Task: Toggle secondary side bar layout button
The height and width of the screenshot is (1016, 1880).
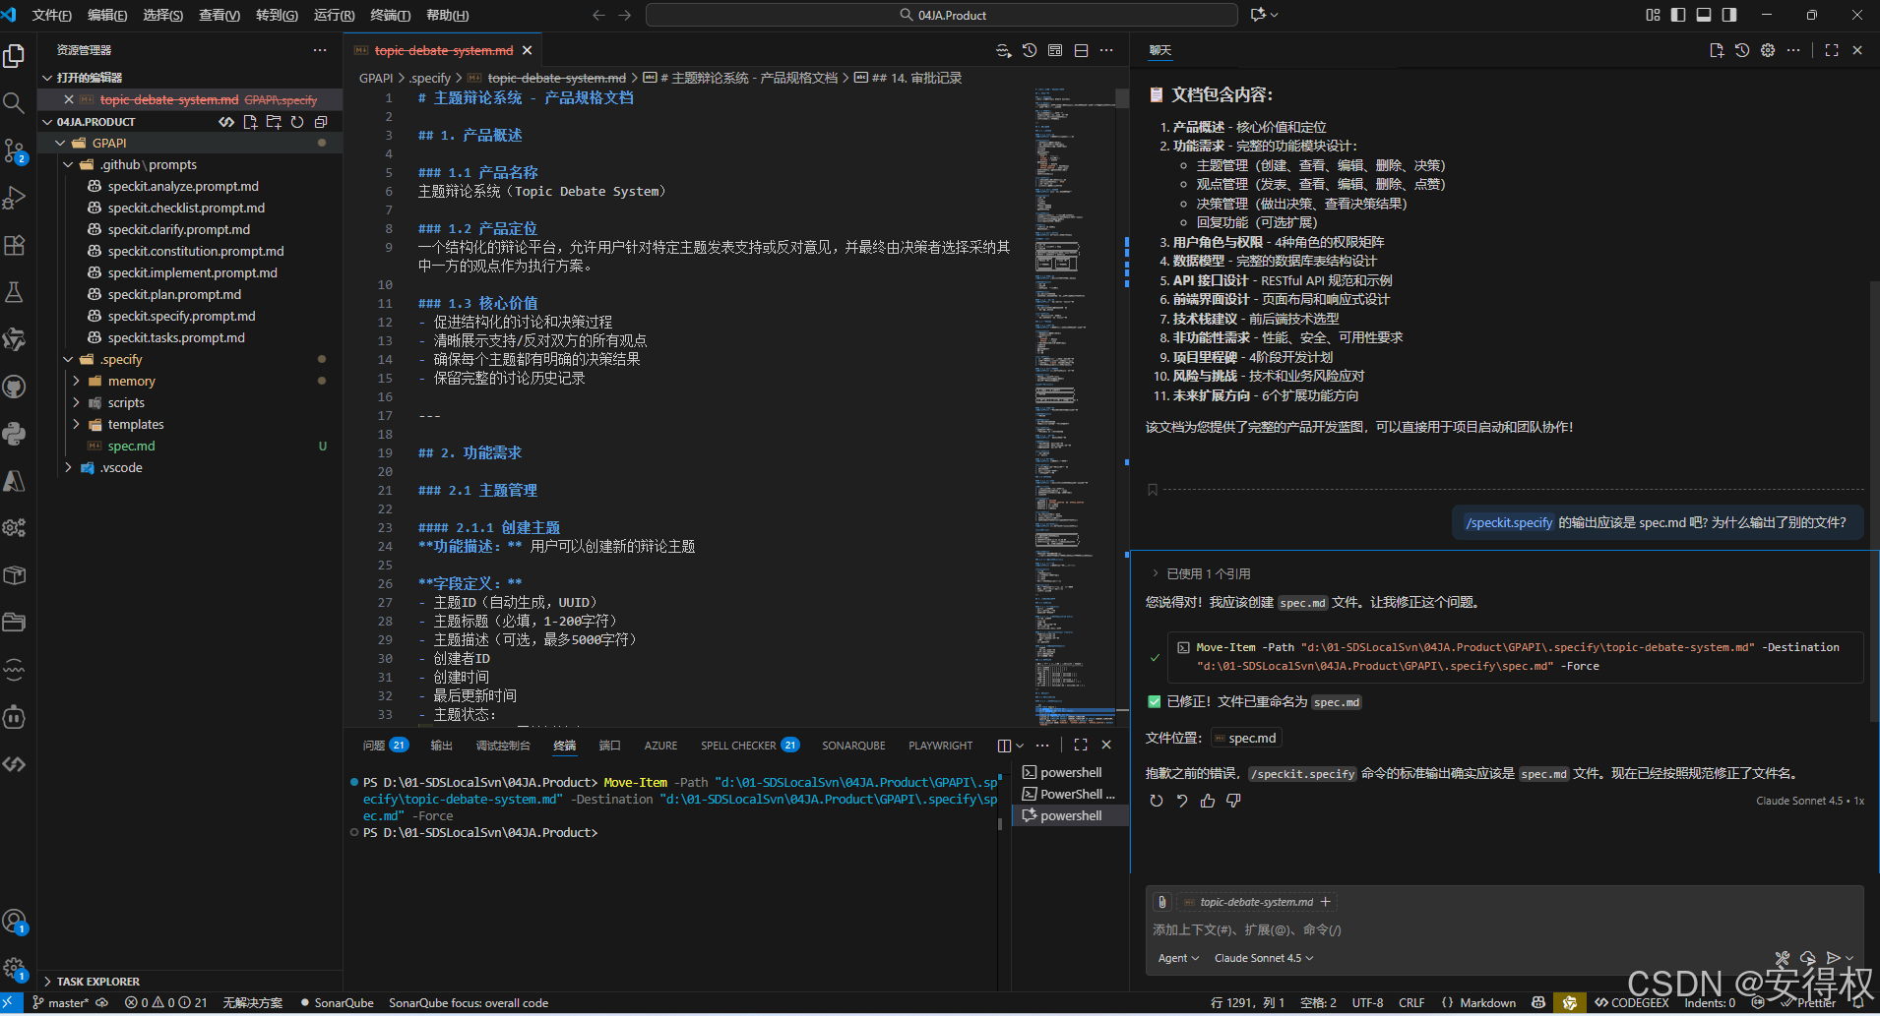Action: 1729,15
